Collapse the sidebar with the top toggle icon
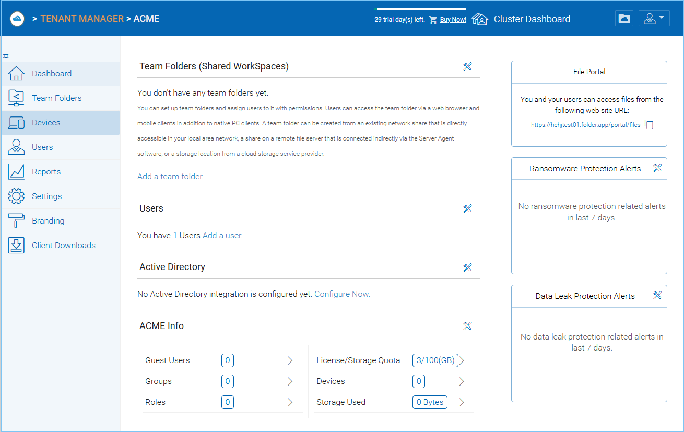 point(6,56)
